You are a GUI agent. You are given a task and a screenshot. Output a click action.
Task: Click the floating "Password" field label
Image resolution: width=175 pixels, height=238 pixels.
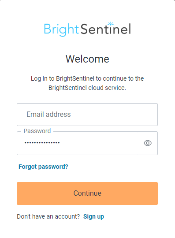click(x=37, y=131)
